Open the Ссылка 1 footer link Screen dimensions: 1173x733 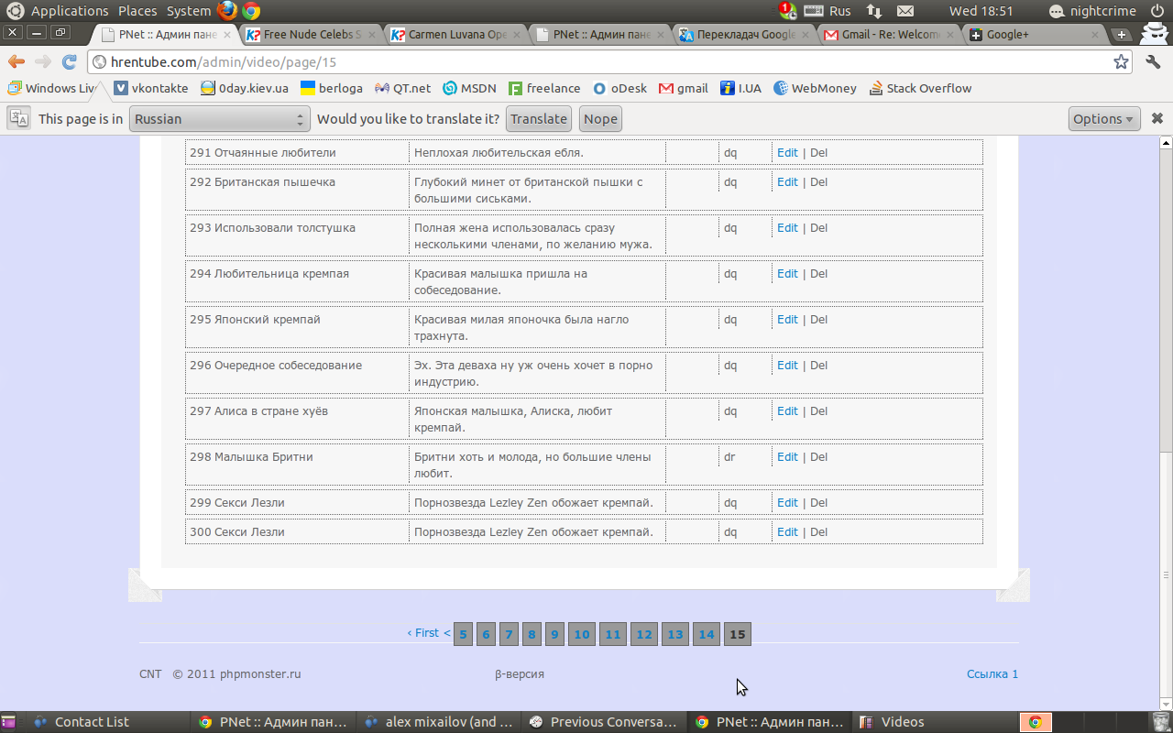tap(992, 674)
